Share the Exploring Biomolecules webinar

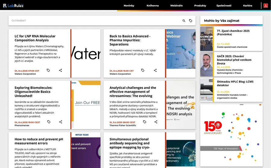(61, 122)
